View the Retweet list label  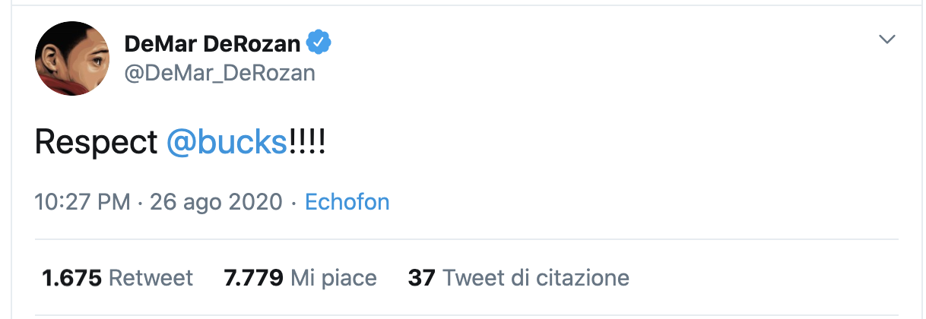[151, 278]
